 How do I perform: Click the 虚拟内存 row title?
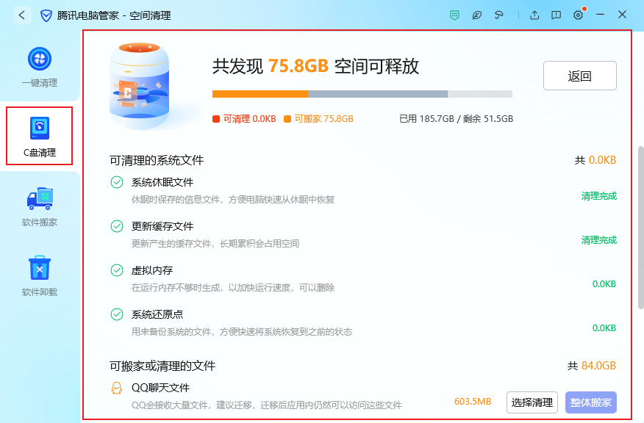coord(152,270)
